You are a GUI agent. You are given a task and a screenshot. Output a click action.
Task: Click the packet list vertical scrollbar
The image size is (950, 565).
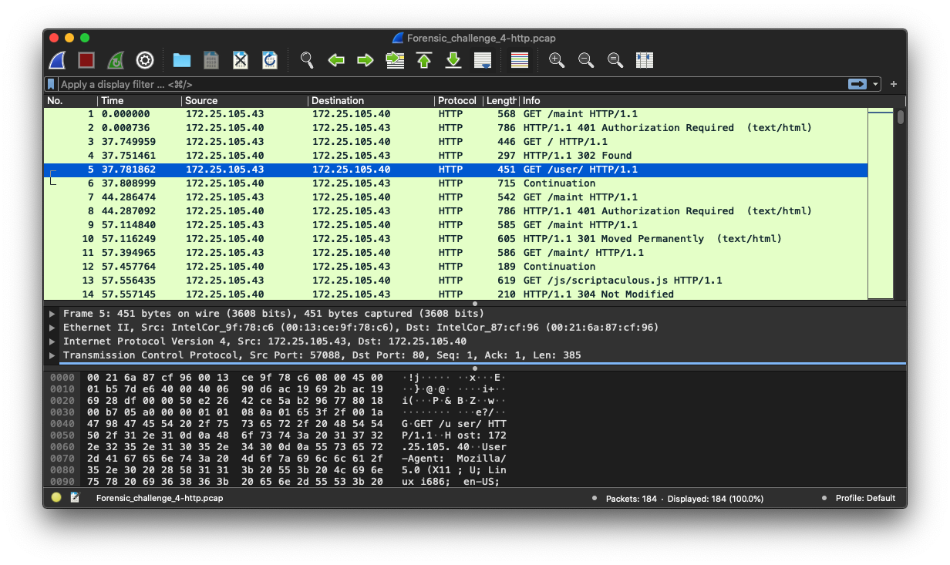pyautogui.click(x=900, y=200)
